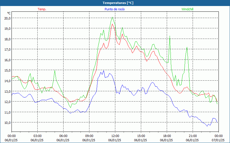
Task: Click the Windchill green legend label
Action: click(187, 9)
